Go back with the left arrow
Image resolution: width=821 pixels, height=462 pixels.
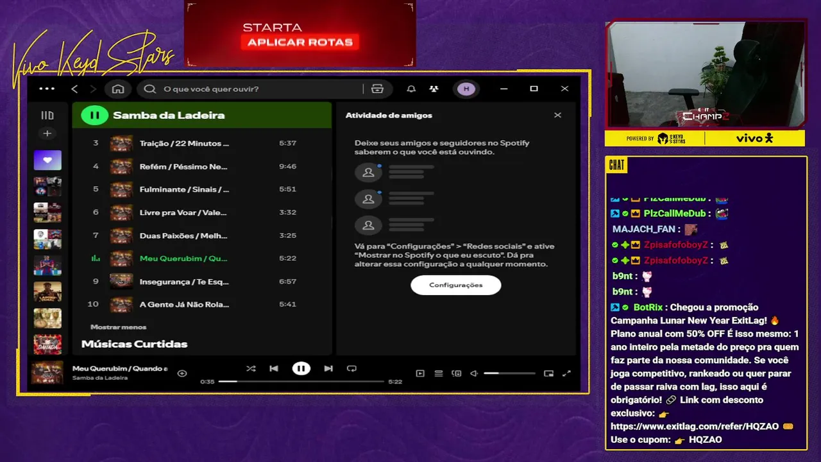coord(74,89)
